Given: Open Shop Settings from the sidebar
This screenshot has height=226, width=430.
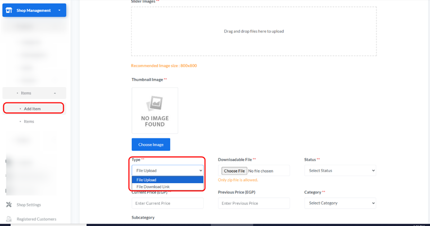Looking at the screenshot, I should 29,205.
